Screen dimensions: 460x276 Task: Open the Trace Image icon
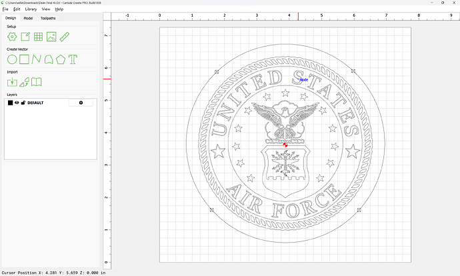25,82
